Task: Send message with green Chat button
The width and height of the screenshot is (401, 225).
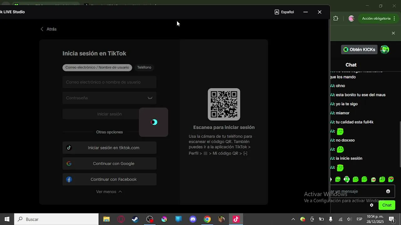Action: 387,205
